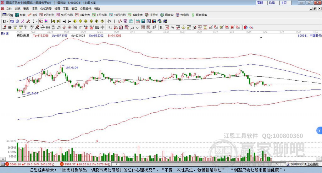Open the T数字表 tool
This screenshot has width=322, height=173.
[135, 15]
